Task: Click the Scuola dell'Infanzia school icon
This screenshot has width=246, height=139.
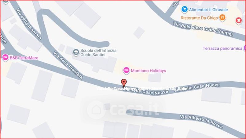Action: coord(76,52)
